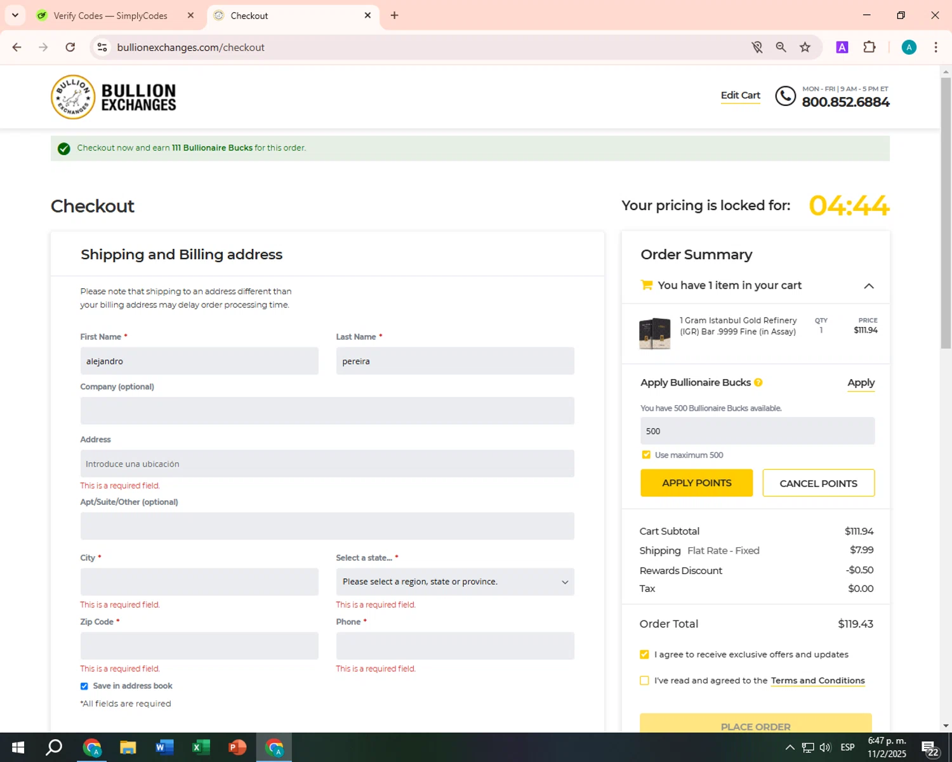Click the Bullion Exchanges logo
Screen dimensions: 952x762
coord(114,97)
